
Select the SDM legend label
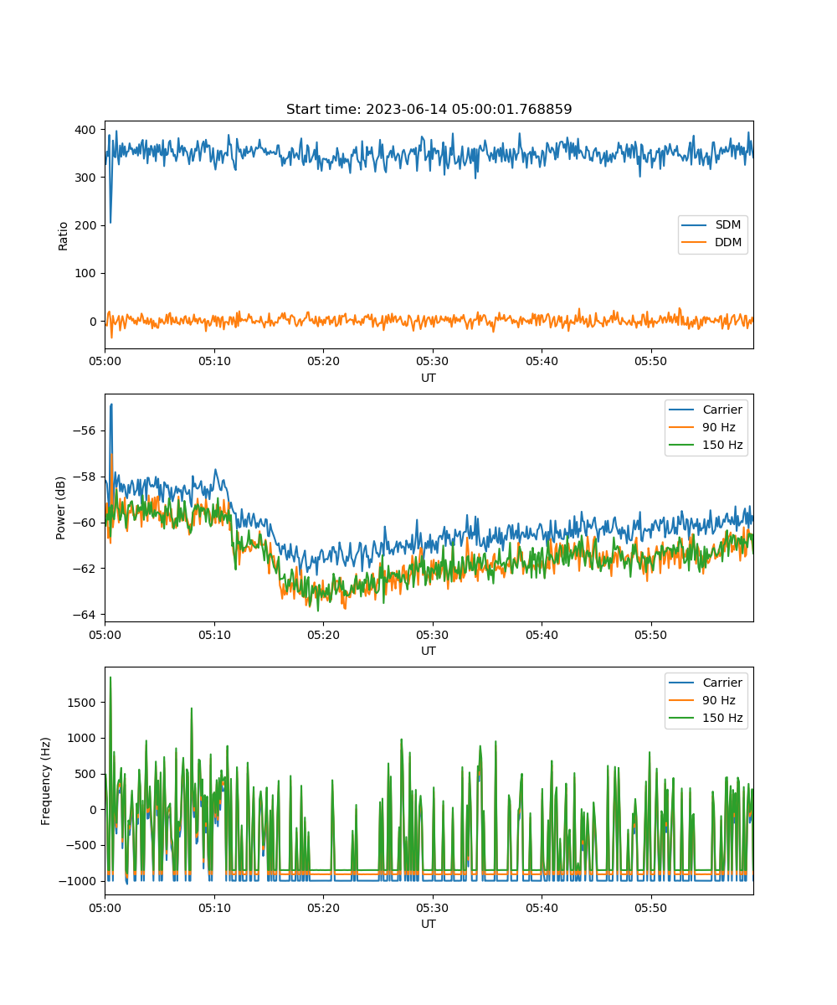pos(727,225)
